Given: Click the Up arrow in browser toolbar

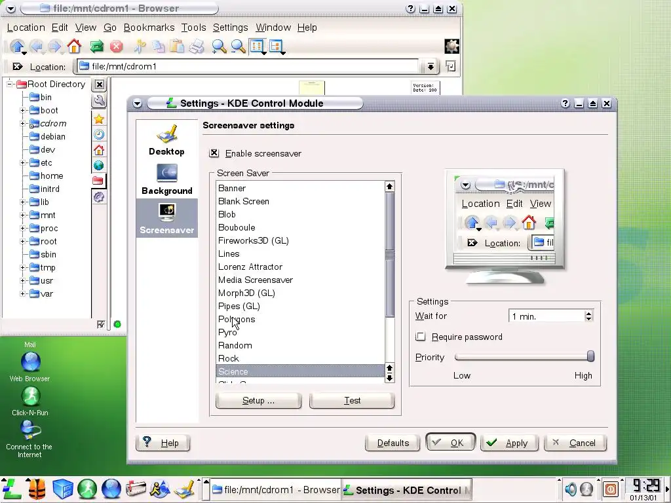Looking at the screenshot, I should tap(18, 47).
